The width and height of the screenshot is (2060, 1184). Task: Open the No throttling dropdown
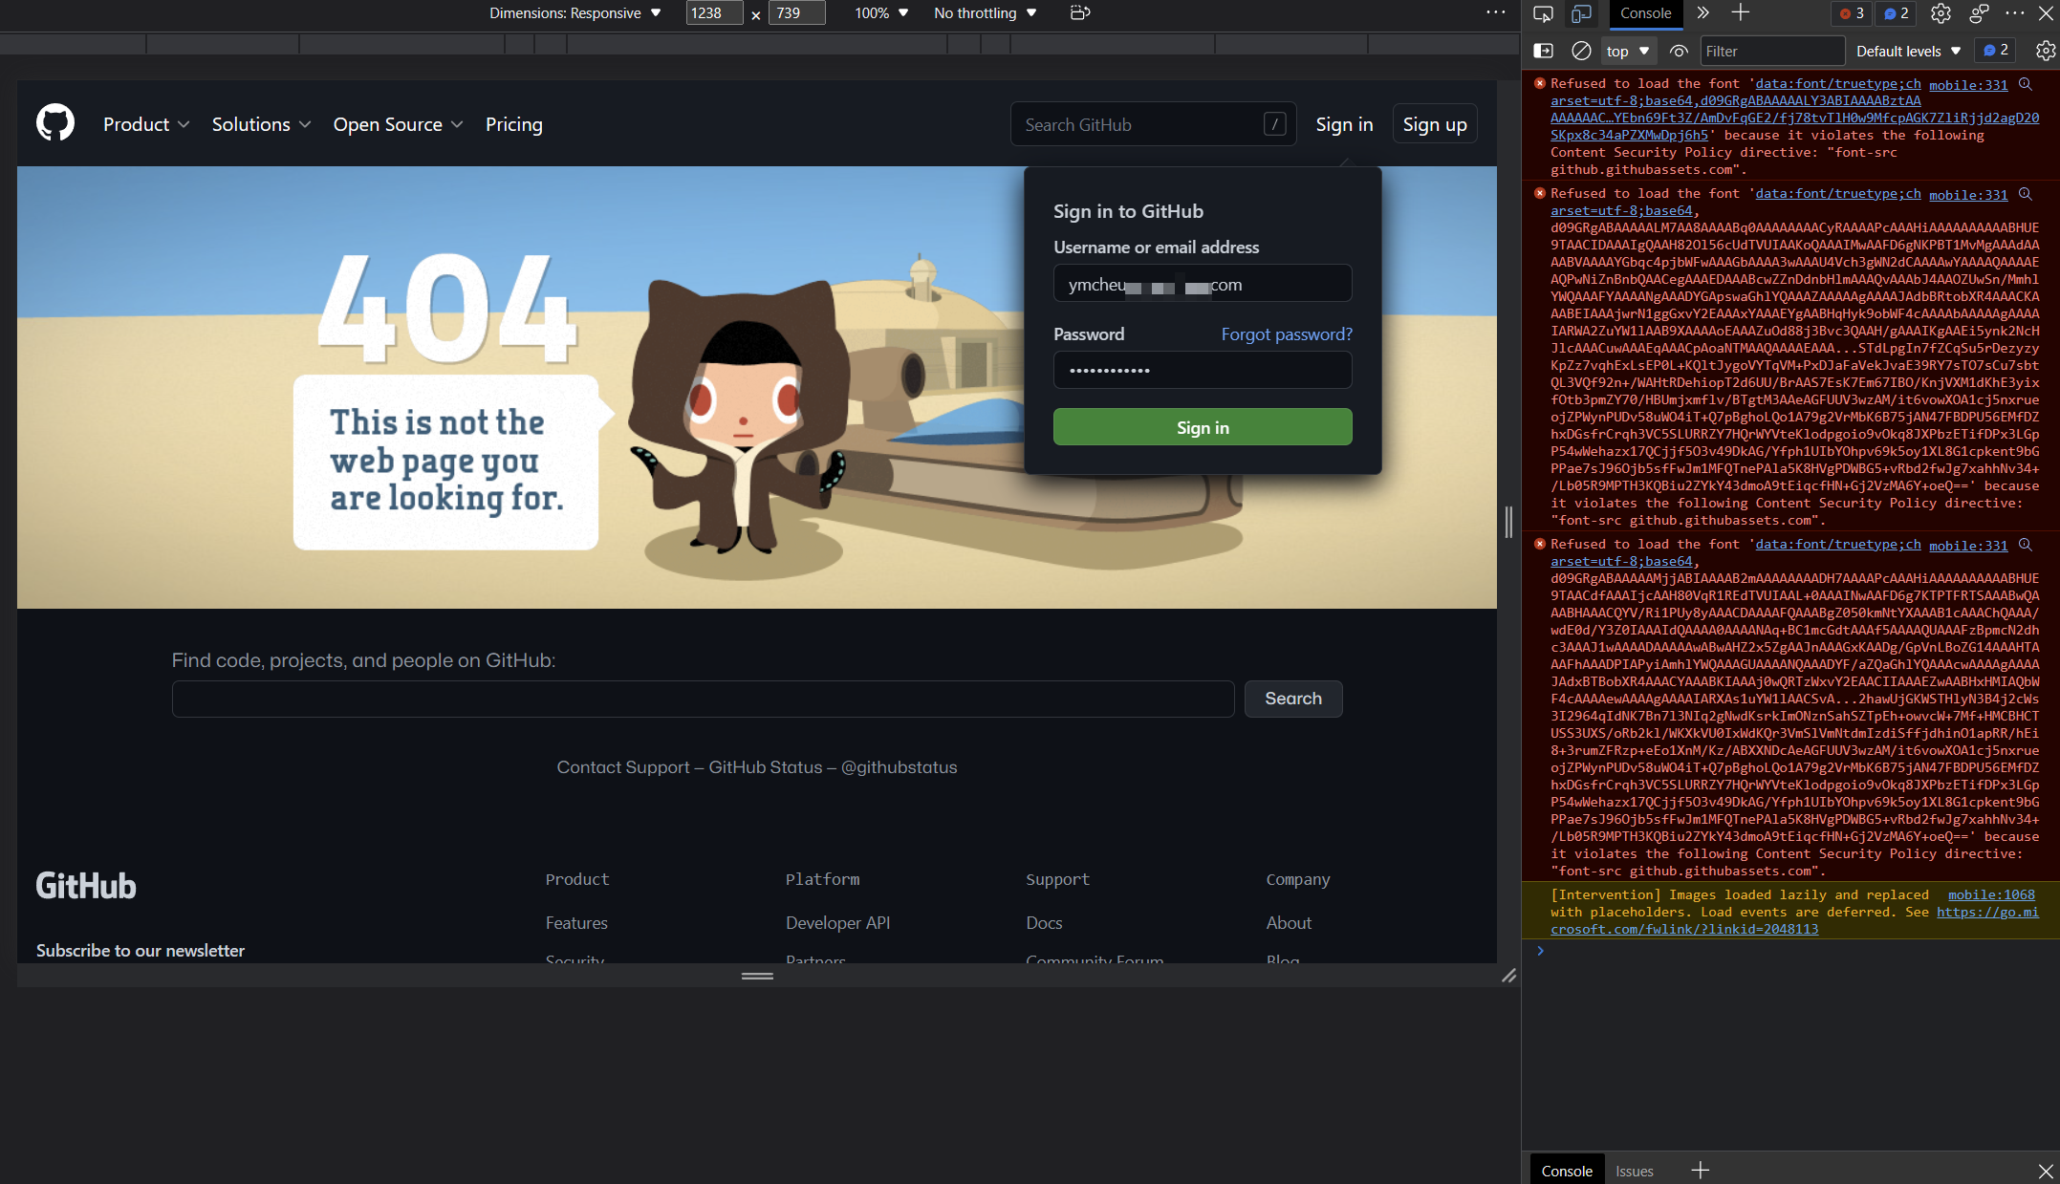point(985,13)
